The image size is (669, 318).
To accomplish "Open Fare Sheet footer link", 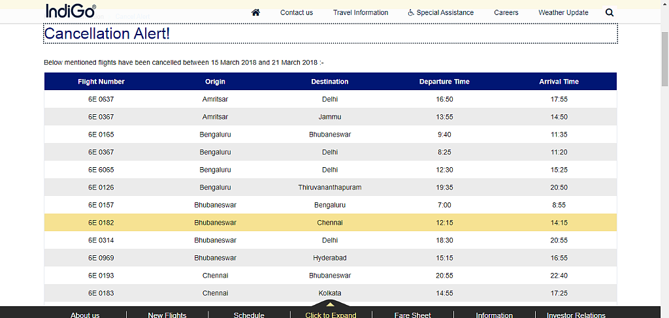I will (x=413, y=315).
